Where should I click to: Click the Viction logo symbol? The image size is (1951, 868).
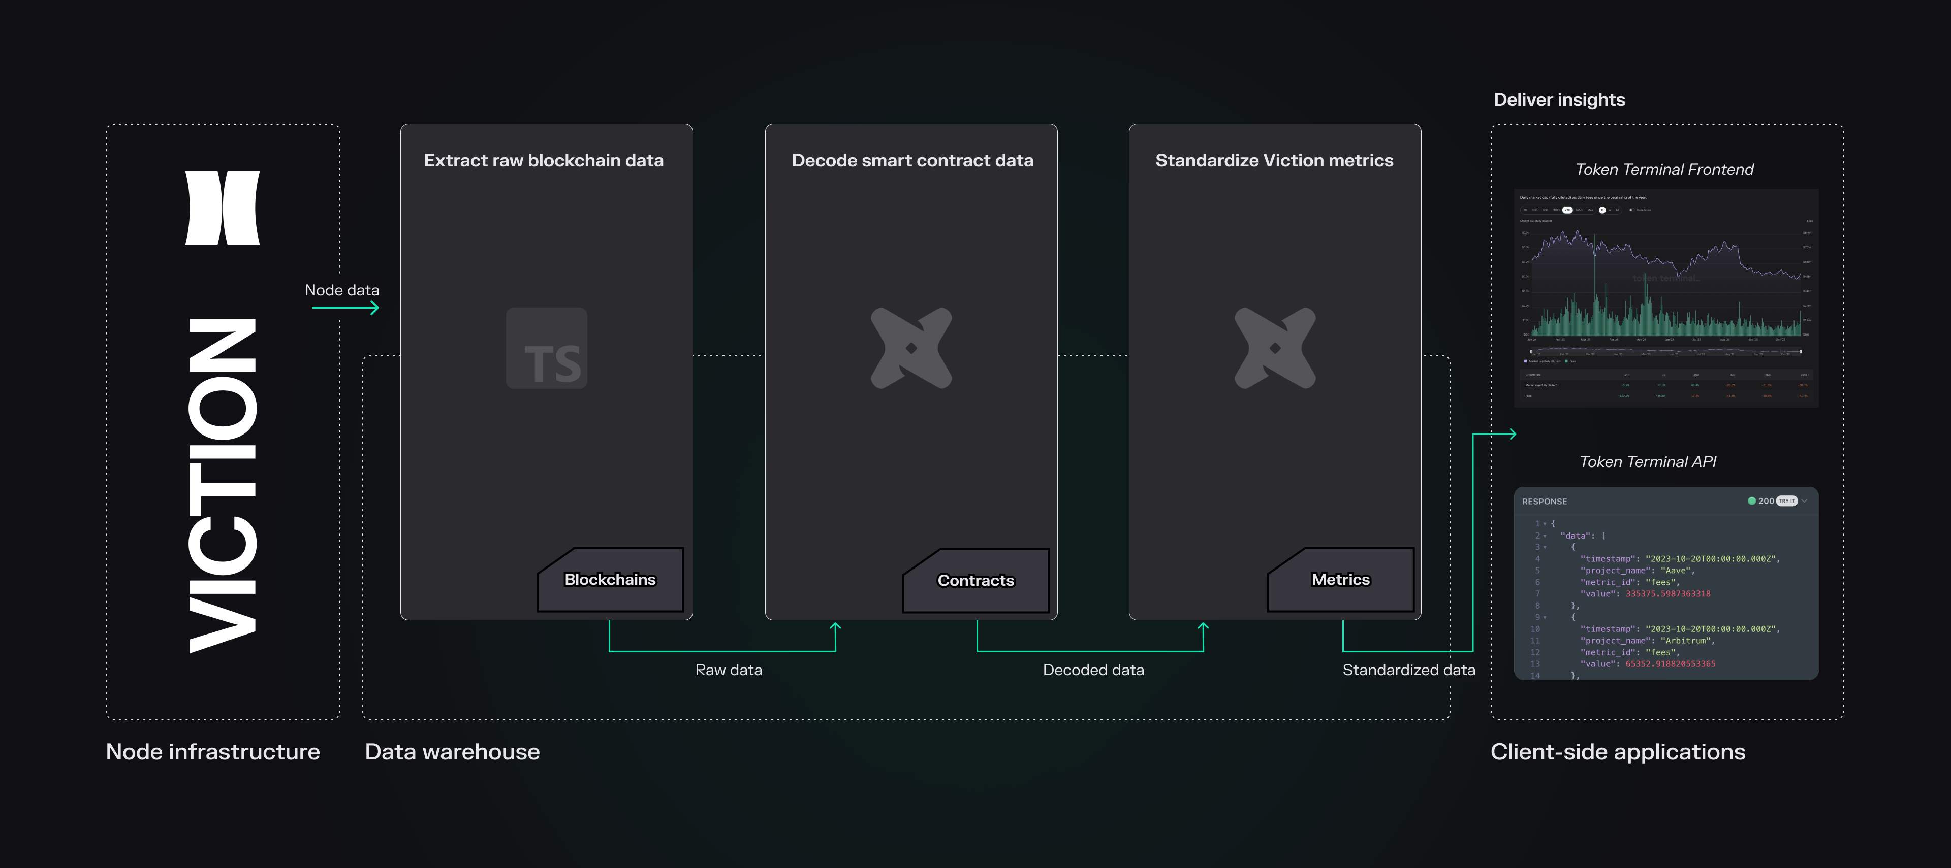(222, 207)
